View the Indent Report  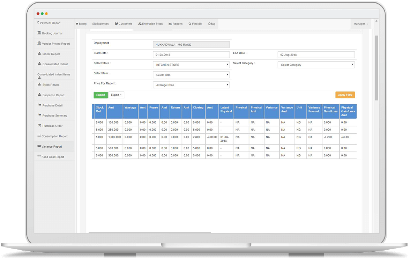coord(51,54)
